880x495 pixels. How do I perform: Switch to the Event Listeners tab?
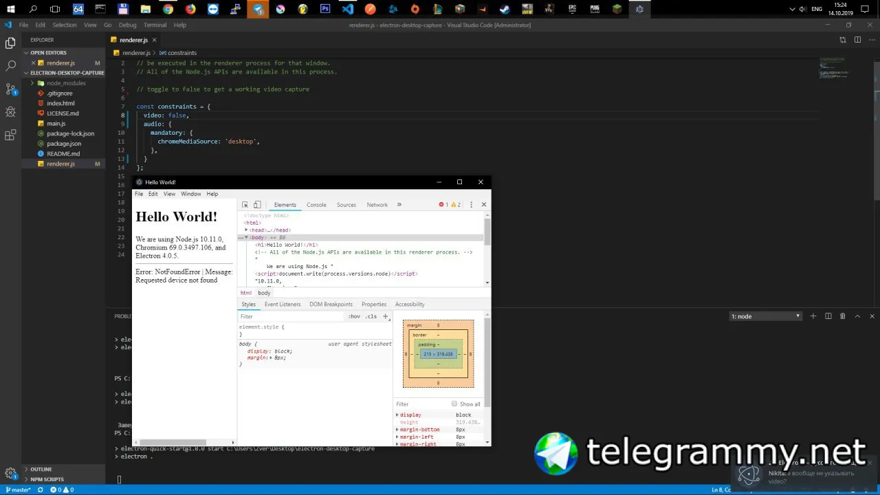point(283,304)
